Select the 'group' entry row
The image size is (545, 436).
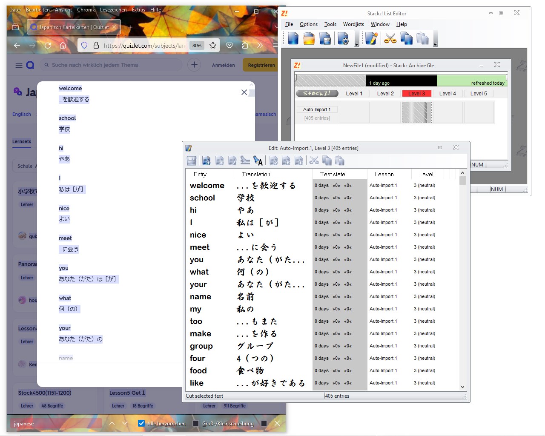(x=322, y=346)
